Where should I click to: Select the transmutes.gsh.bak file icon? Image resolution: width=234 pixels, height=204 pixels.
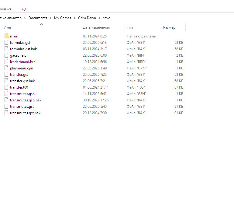tap(6, 100)
